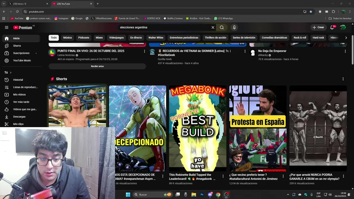The image size is (354, 199).
Task: Open YouTube Music in the sidebar
Action: (21, 61)
